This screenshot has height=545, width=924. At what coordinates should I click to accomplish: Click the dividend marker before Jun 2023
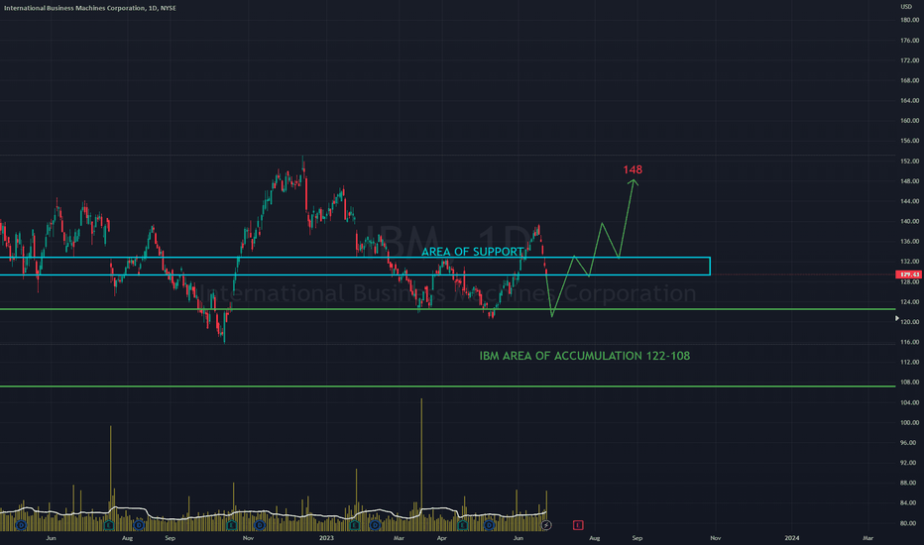coord(489,525)
